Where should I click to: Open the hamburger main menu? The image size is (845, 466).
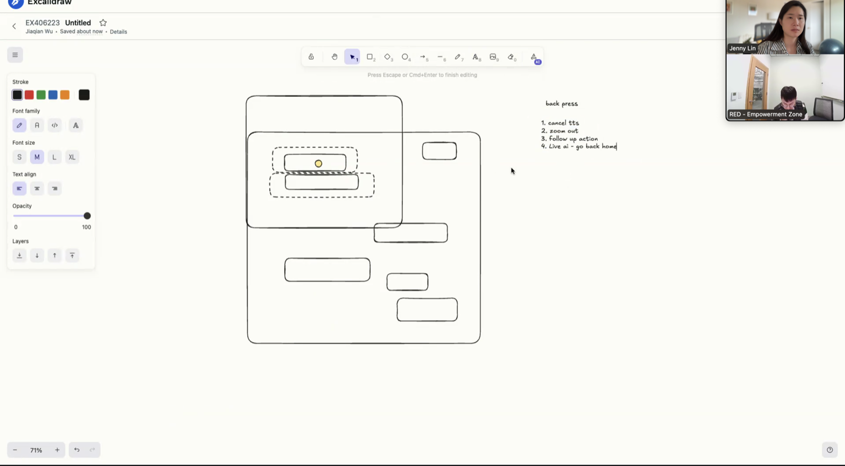(15, 55)
